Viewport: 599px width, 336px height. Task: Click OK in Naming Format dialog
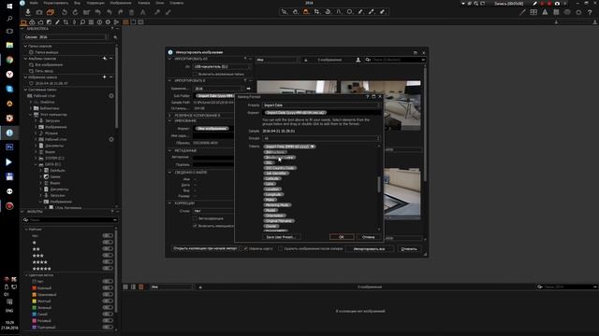click(342, 237)
